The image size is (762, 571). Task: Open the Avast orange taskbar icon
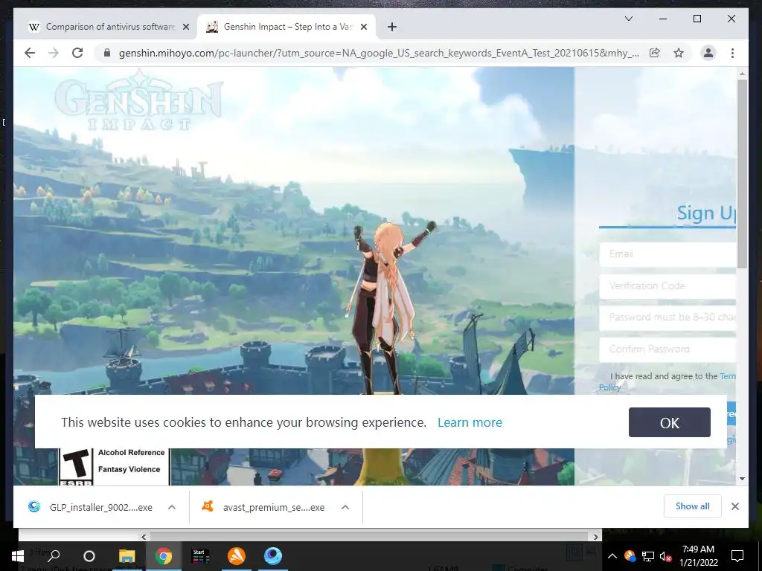coord(237,556)
